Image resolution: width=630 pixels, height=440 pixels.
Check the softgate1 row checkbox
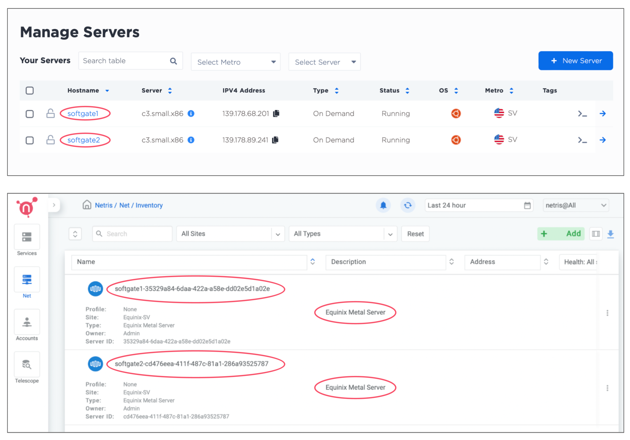[30, 114]
